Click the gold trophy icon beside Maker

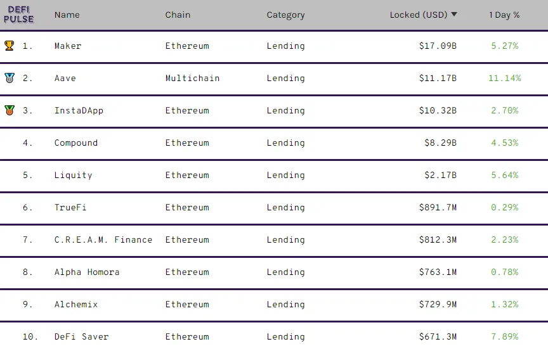pyautogui.click(x=10, y=46)
